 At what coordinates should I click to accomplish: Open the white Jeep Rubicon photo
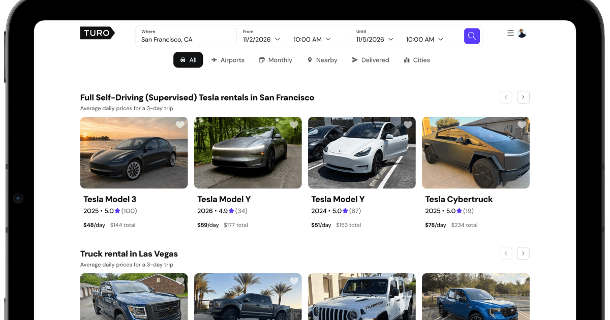[x=362, y=297]
